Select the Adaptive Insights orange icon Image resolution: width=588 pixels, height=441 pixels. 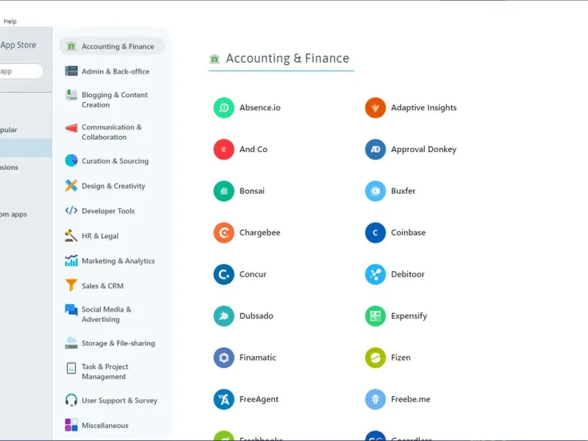(376, 107)
